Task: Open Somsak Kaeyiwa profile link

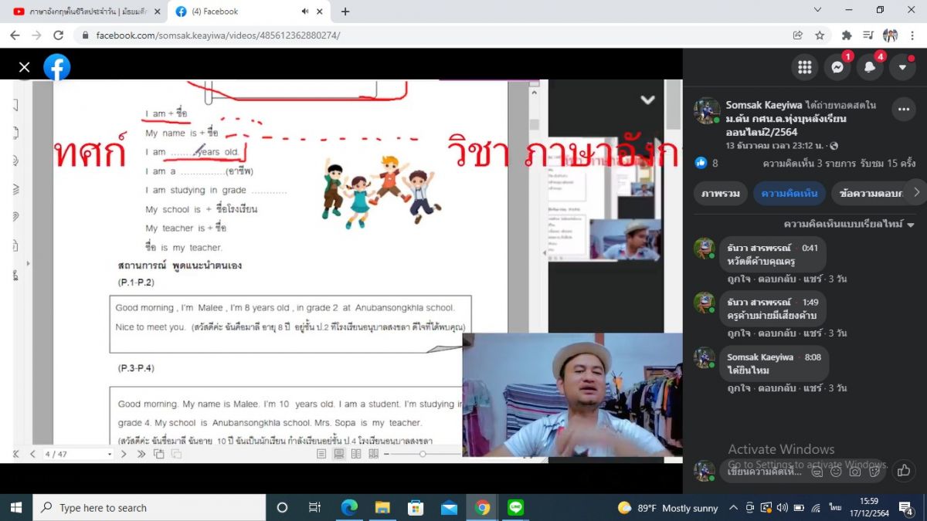Action: pos(763,105)
